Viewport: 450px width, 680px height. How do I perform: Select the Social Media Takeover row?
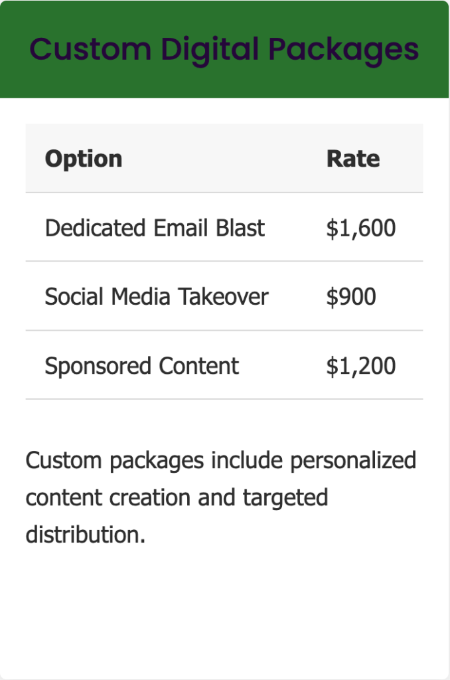click(224, 296)
